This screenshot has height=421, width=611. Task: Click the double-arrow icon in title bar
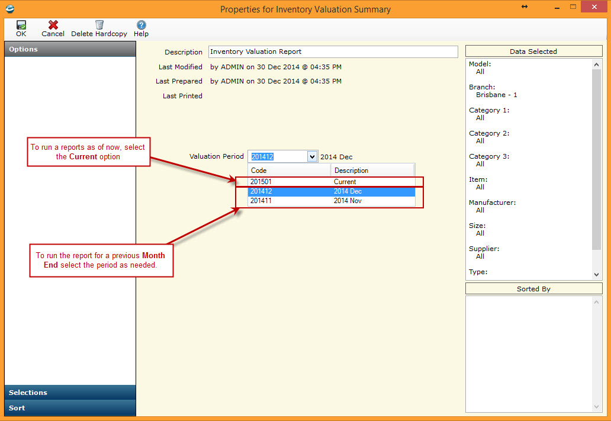pyautogui.click(x=525, y=7)
